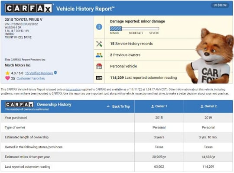Follow the information hyperlink in the disclaimer
The height and width of the screenshot is (173, 234).
73,90
